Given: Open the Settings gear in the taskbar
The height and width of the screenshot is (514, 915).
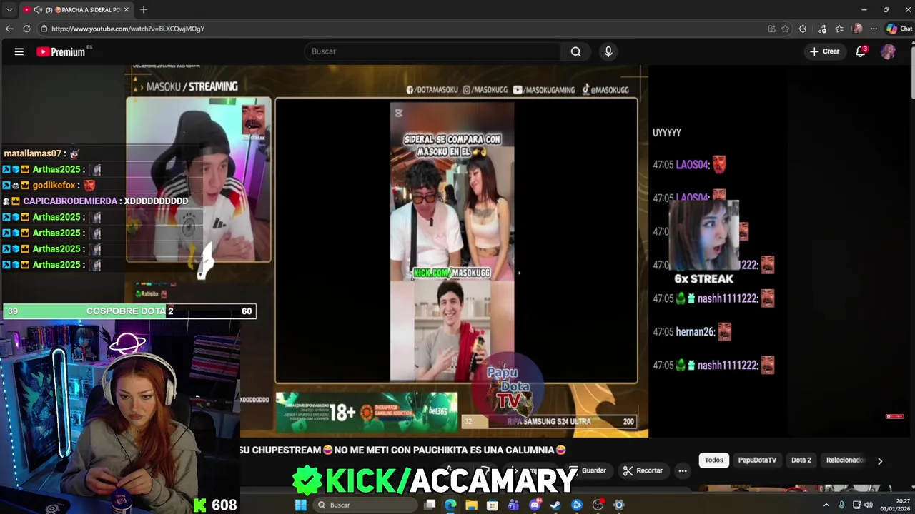Looking at the screenshot, I should pyautogui.click(x=619, y=505).
